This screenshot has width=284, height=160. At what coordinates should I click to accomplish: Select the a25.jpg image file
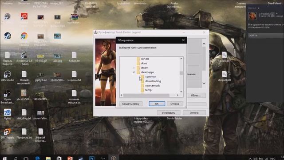(57, 56)
